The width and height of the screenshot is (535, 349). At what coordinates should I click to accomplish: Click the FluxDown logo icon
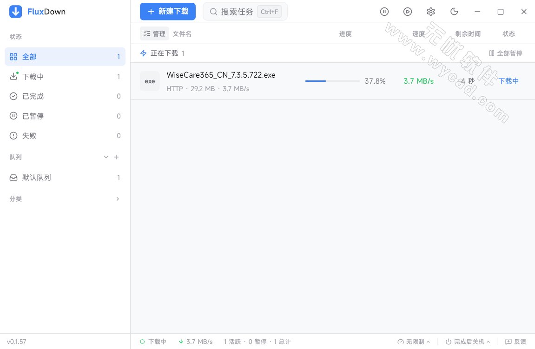point(15,12)
